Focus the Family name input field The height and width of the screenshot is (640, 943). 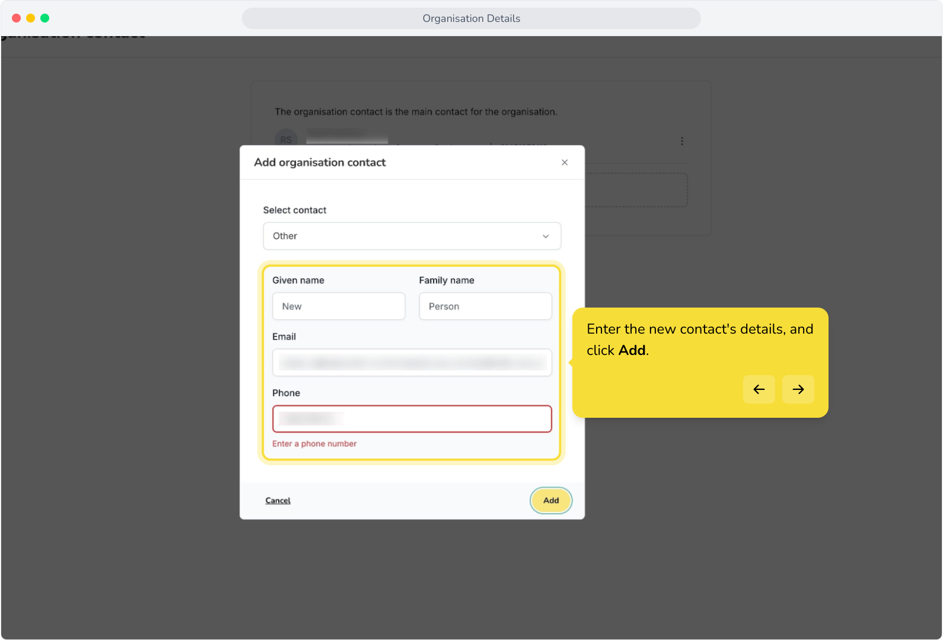click(x=486, y=306)
